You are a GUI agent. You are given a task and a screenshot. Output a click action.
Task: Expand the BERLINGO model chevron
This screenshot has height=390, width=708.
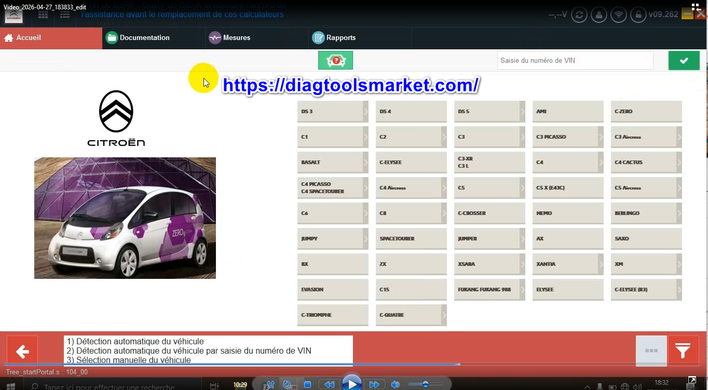679,213
